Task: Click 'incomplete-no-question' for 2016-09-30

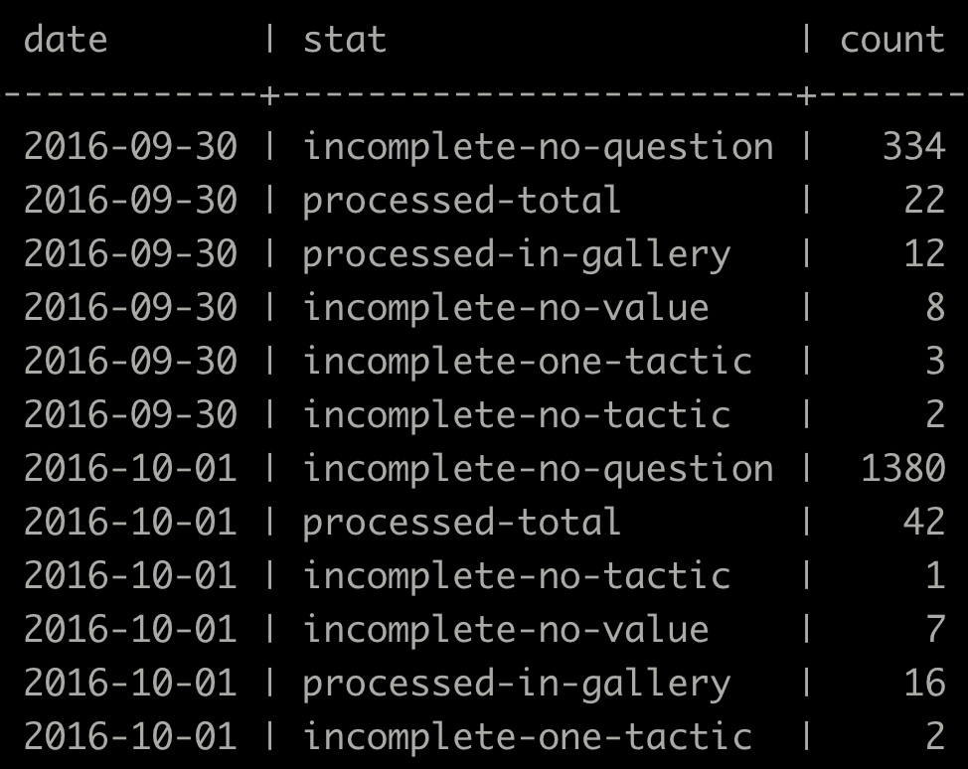Action: coord(538,147)
